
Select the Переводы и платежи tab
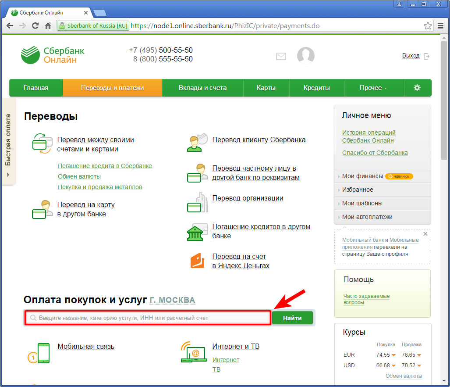pyautogui.click(x=112, y=88)
